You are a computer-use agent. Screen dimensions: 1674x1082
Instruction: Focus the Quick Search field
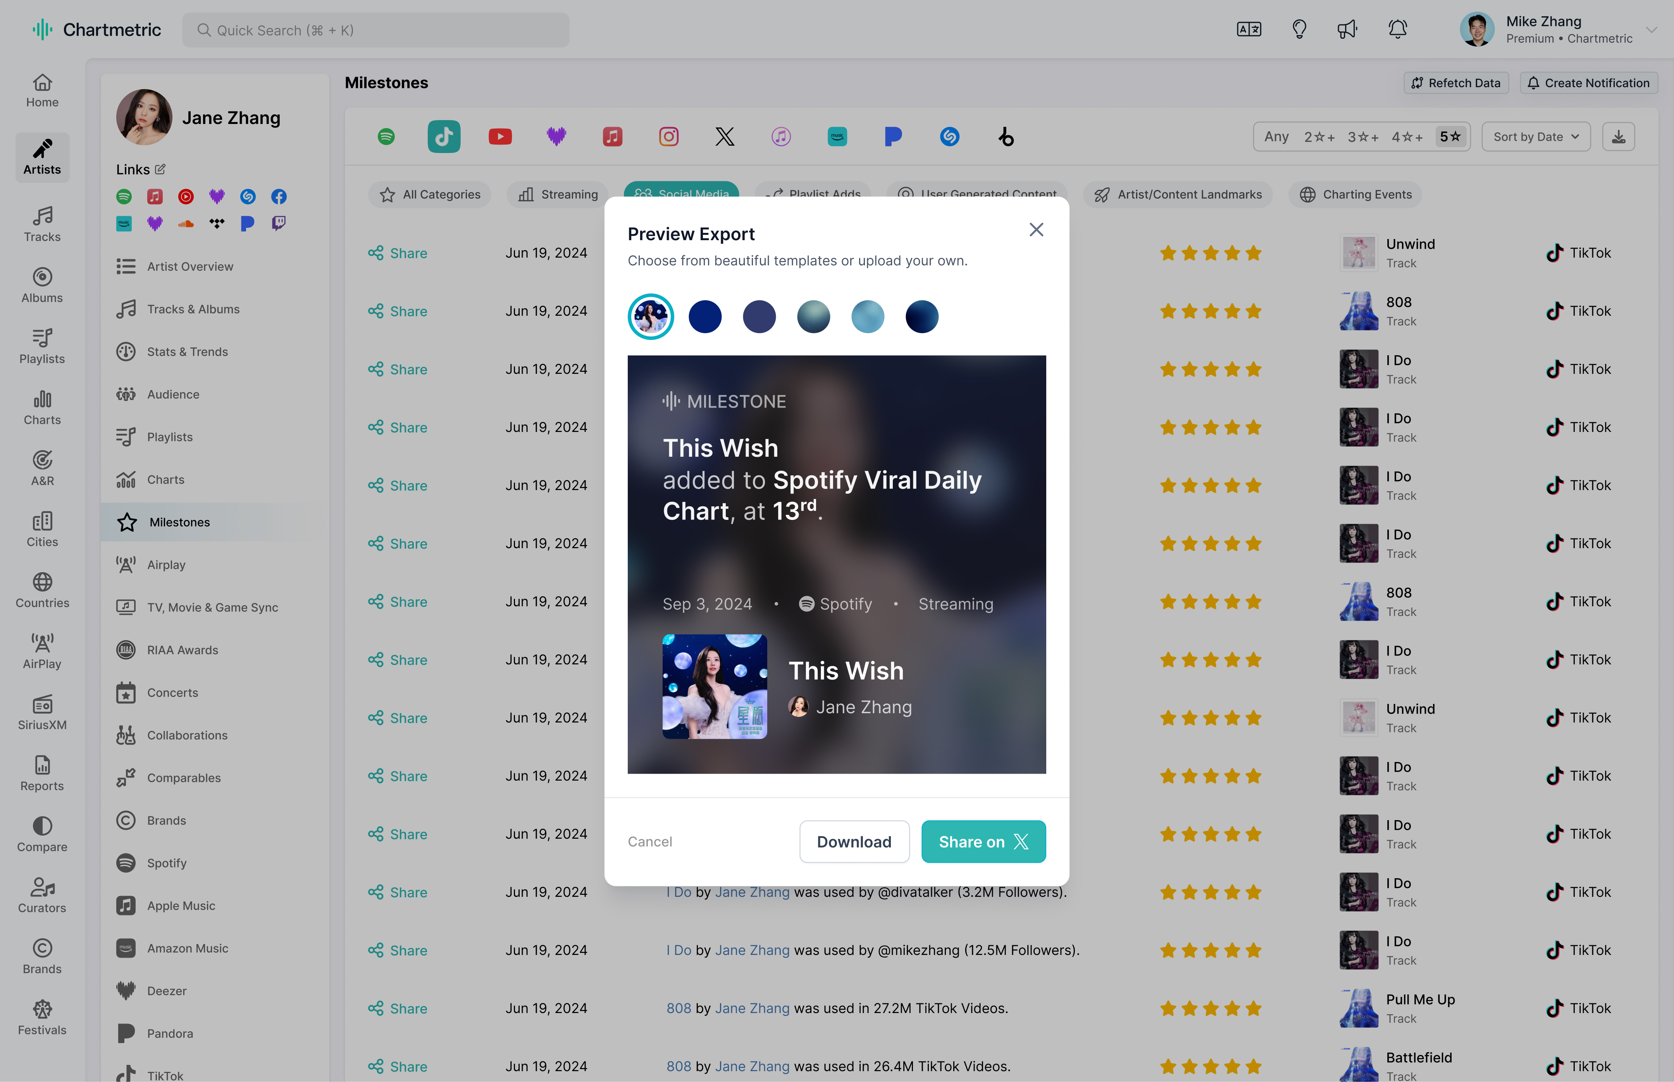[375, 29]
